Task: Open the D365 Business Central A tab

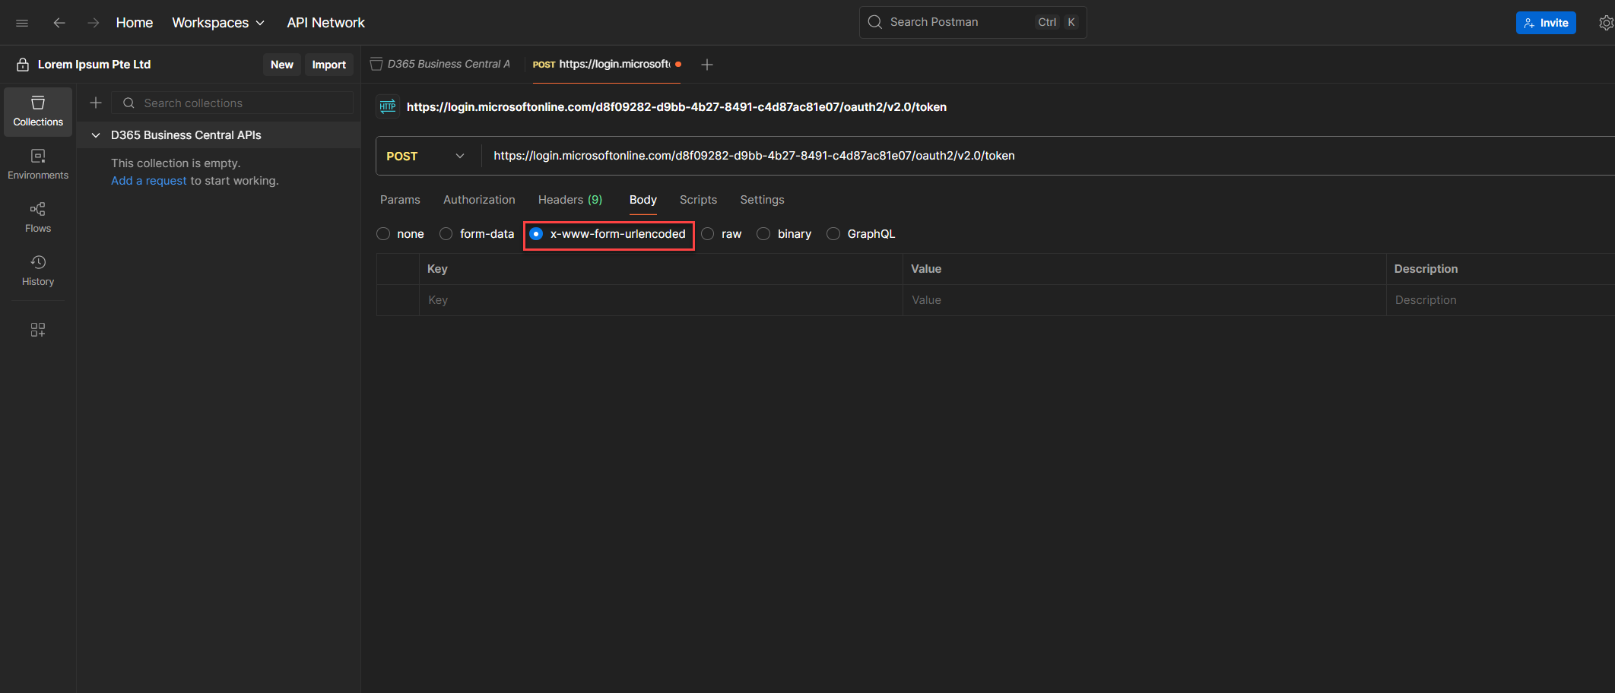Action: click(x=441, y=65)
